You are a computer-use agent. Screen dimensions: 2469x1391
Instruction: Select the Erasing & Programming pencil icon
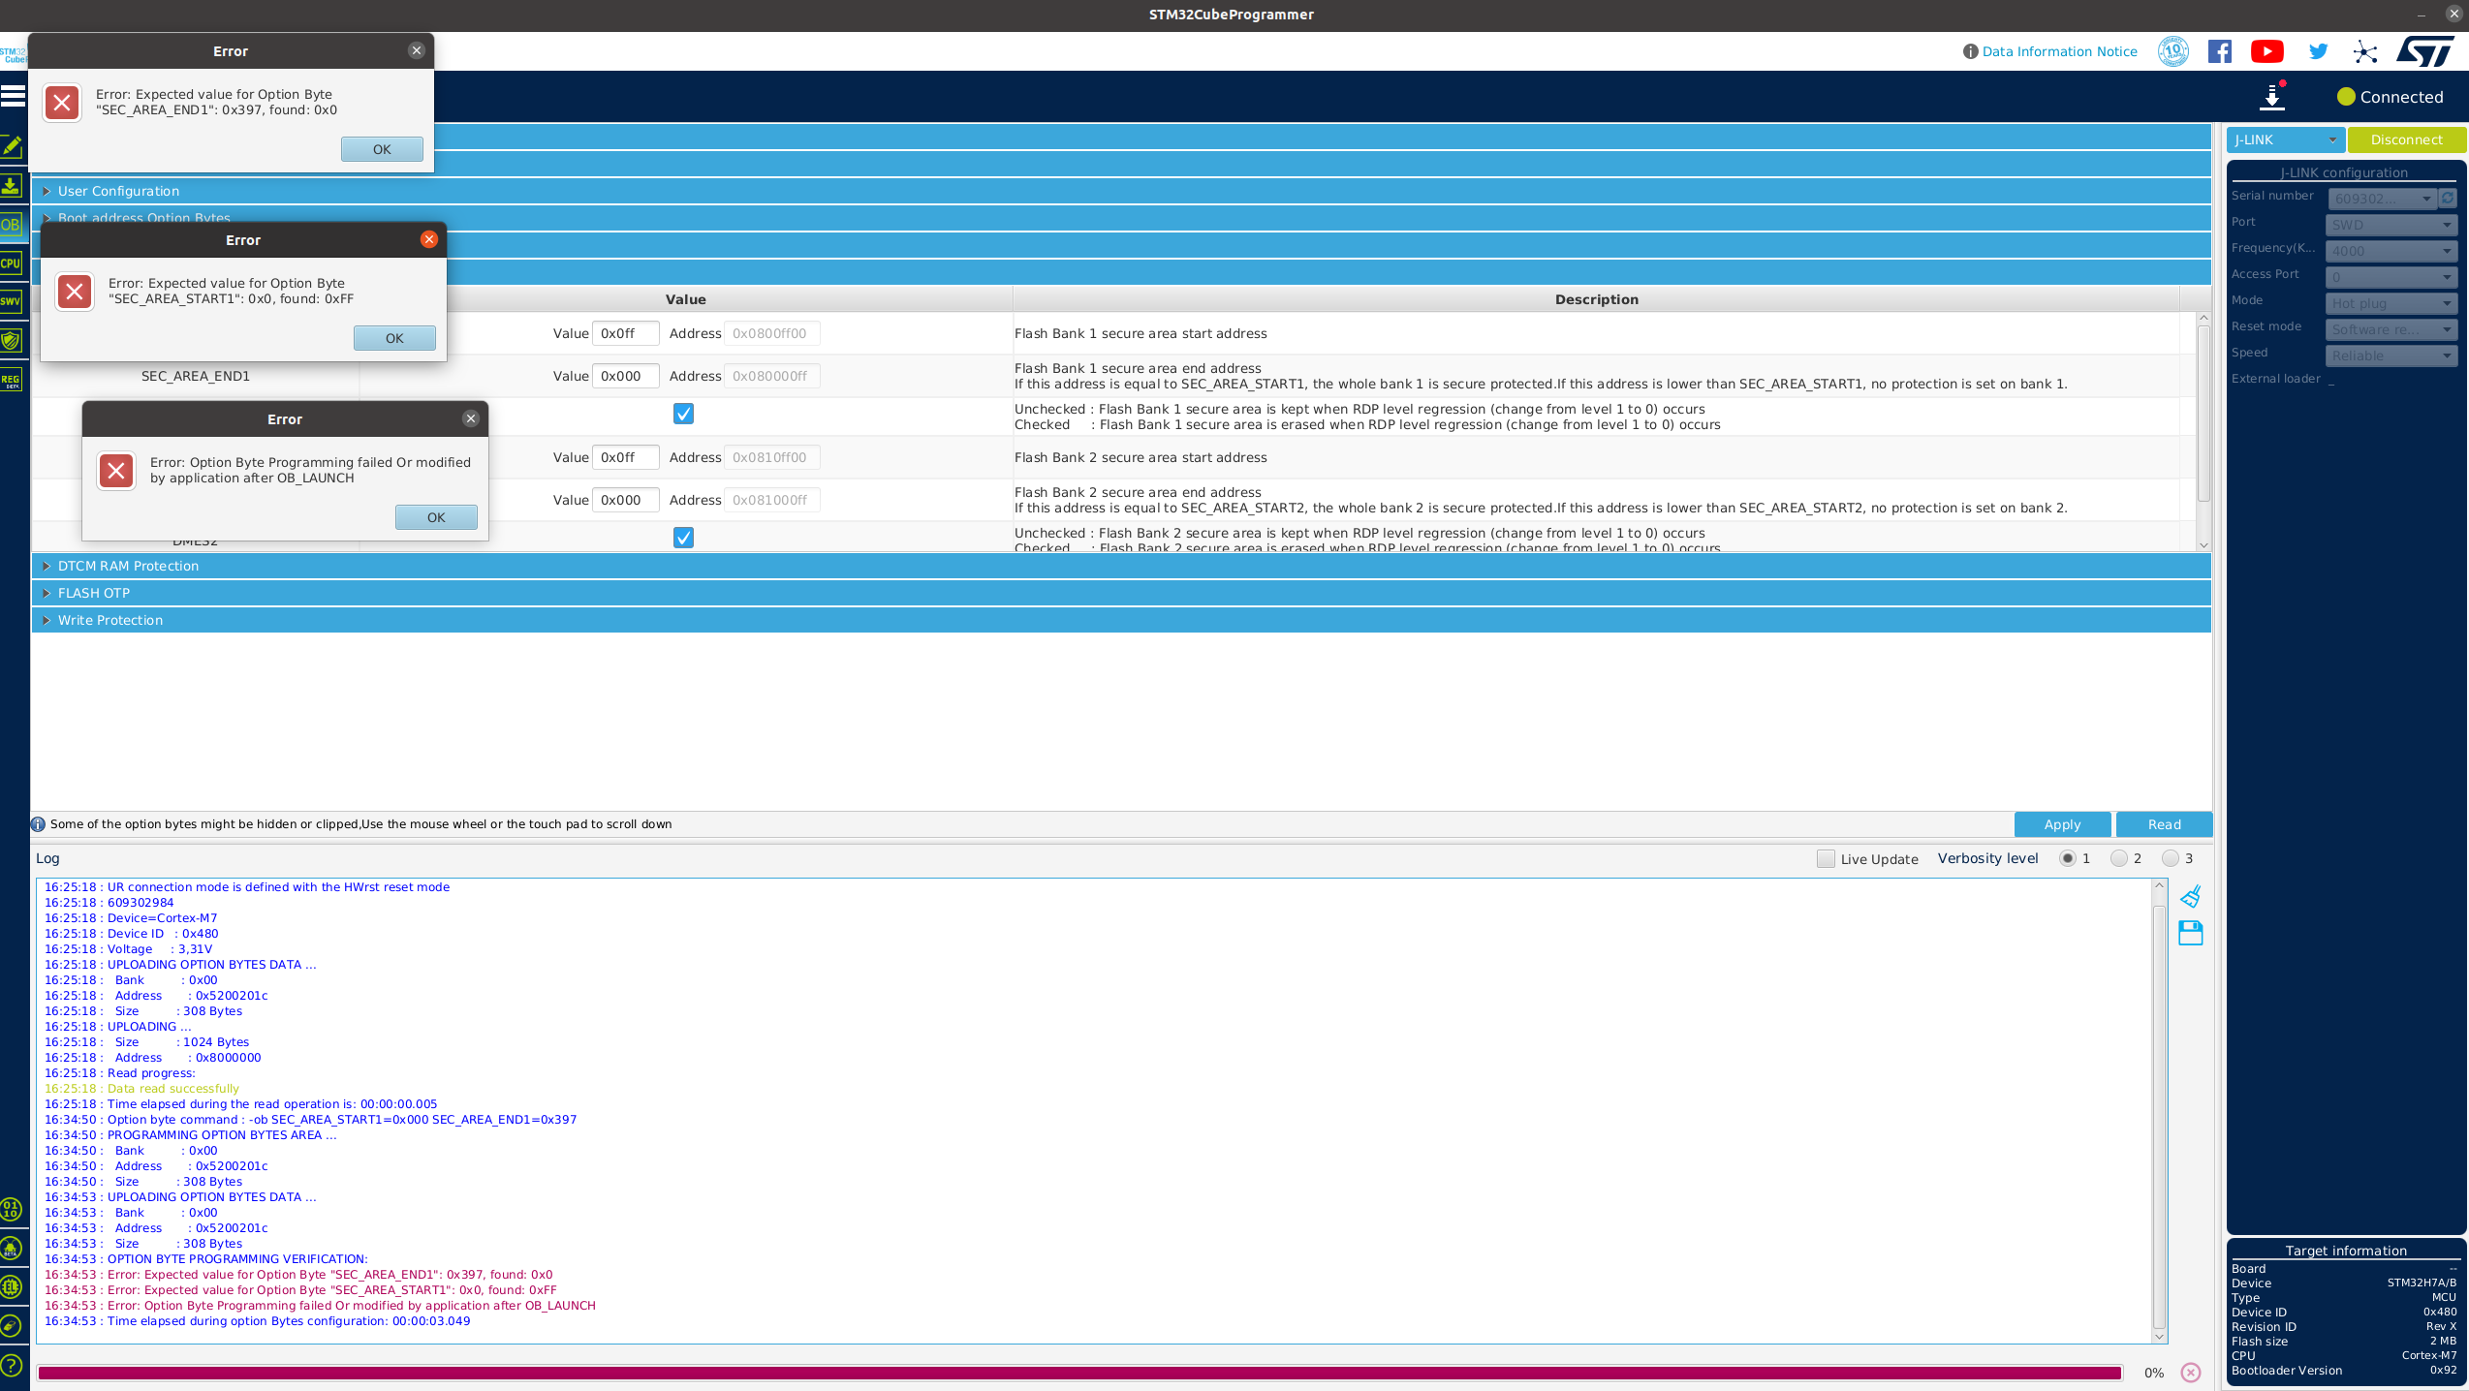click(13, 146)
